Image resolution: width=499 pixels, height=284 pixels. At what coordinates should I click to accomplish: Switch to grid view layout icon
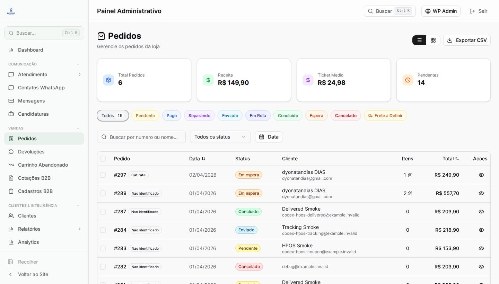(433, 40)
